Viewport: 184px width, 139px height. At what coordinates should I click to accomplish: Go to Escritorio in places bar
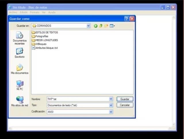point(20,53)
